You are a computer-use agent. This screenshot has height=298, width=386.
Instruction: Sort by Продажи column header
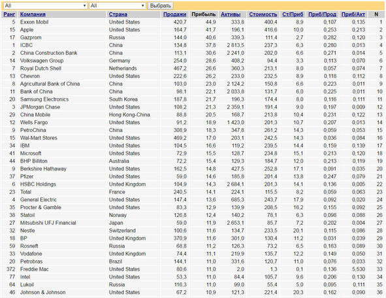tap(175, 14)
